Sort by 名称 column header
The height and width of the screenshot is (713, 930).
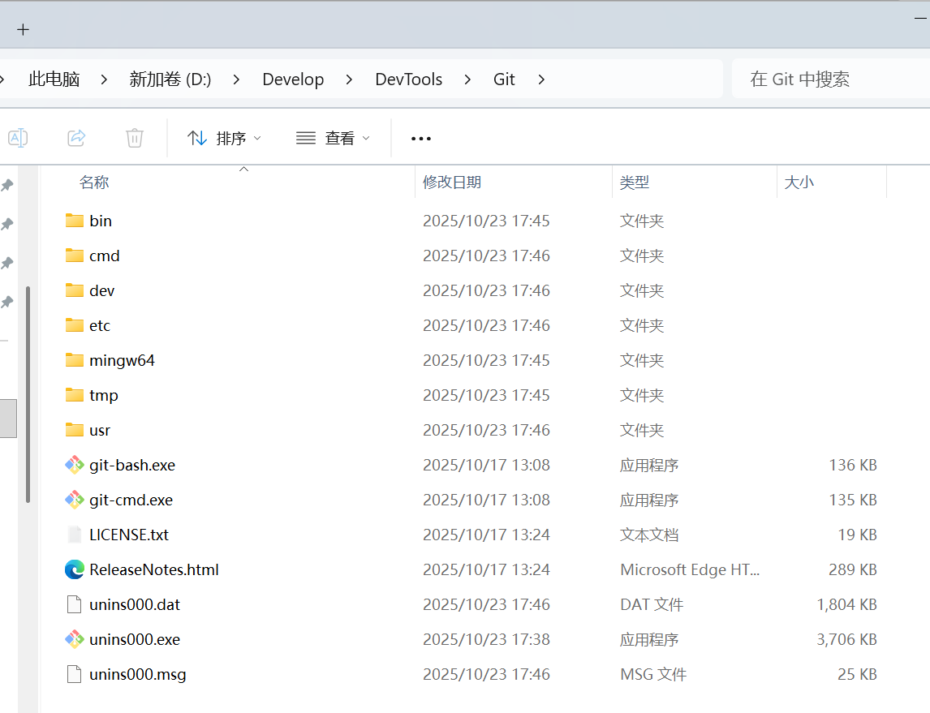(94, 182)
